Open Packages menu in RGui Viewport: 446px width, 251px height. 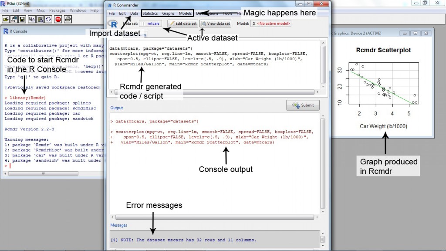coord(57,10)
